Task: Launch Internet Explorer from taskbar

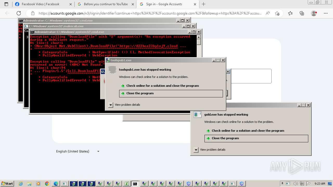Action: [x=21, y=184]
